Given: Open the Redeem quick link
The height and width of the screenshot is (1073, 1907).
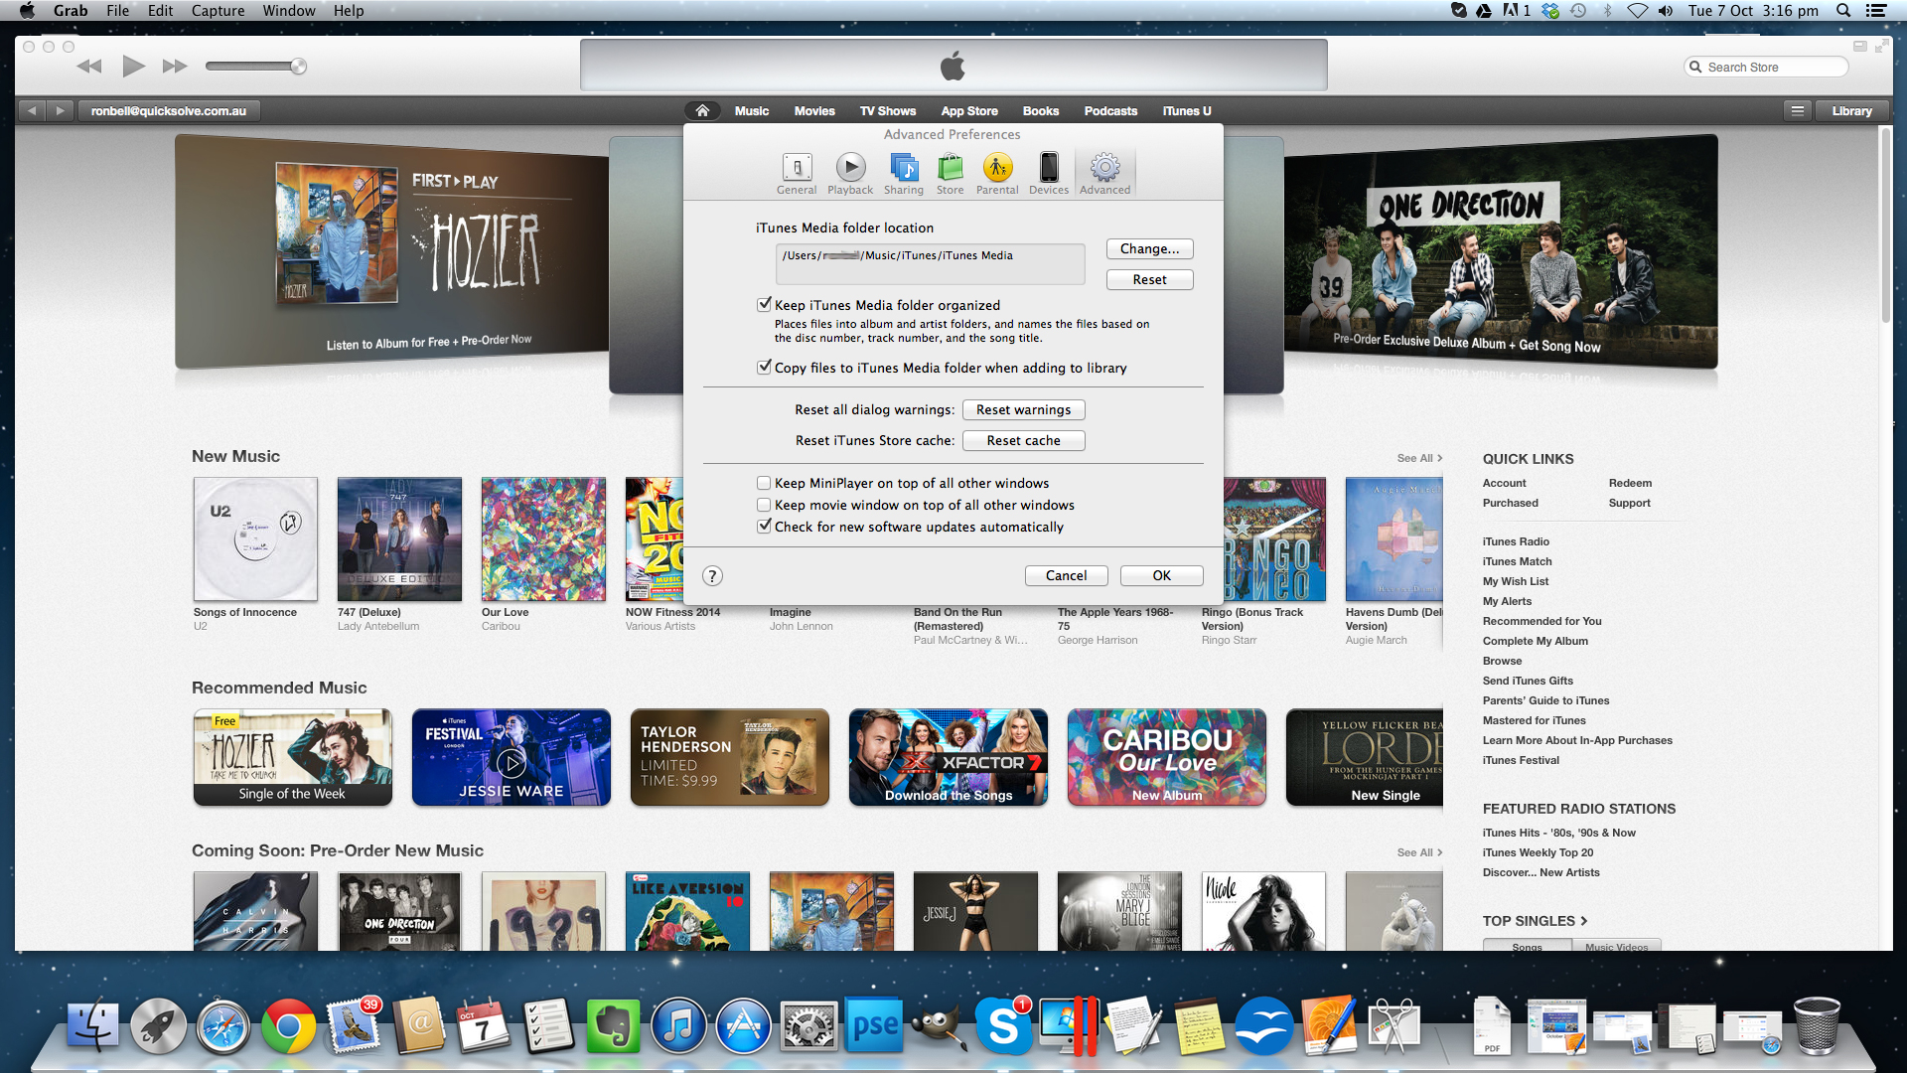Looking at the screenshot, I should pos(1630,483).
